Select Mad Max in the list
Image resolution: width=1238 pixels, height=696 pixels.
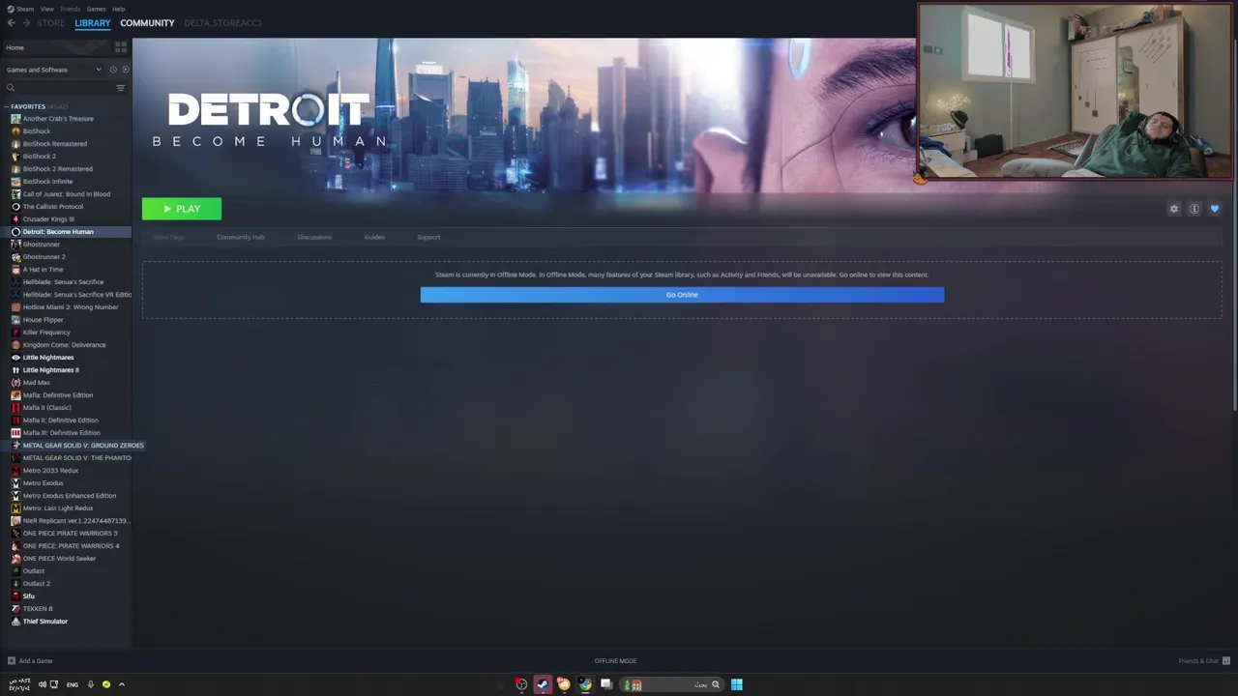tap(37, 383)
